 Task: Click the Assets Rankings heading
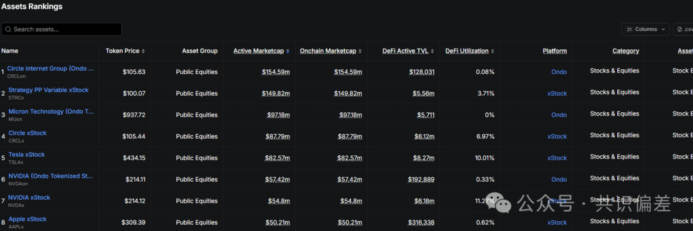[32, 6]
